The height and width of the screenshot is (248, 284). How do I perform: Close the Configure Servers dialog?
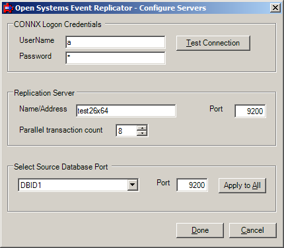275,8
